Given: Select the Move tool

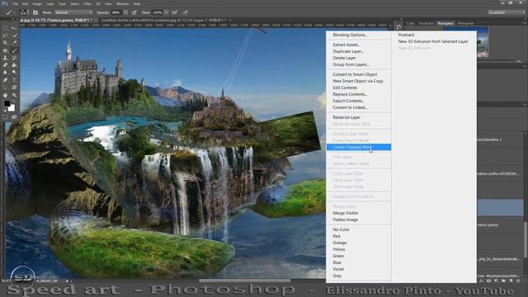Looking at the screenshot, I should pyautogui.click(x=15, y=28).
